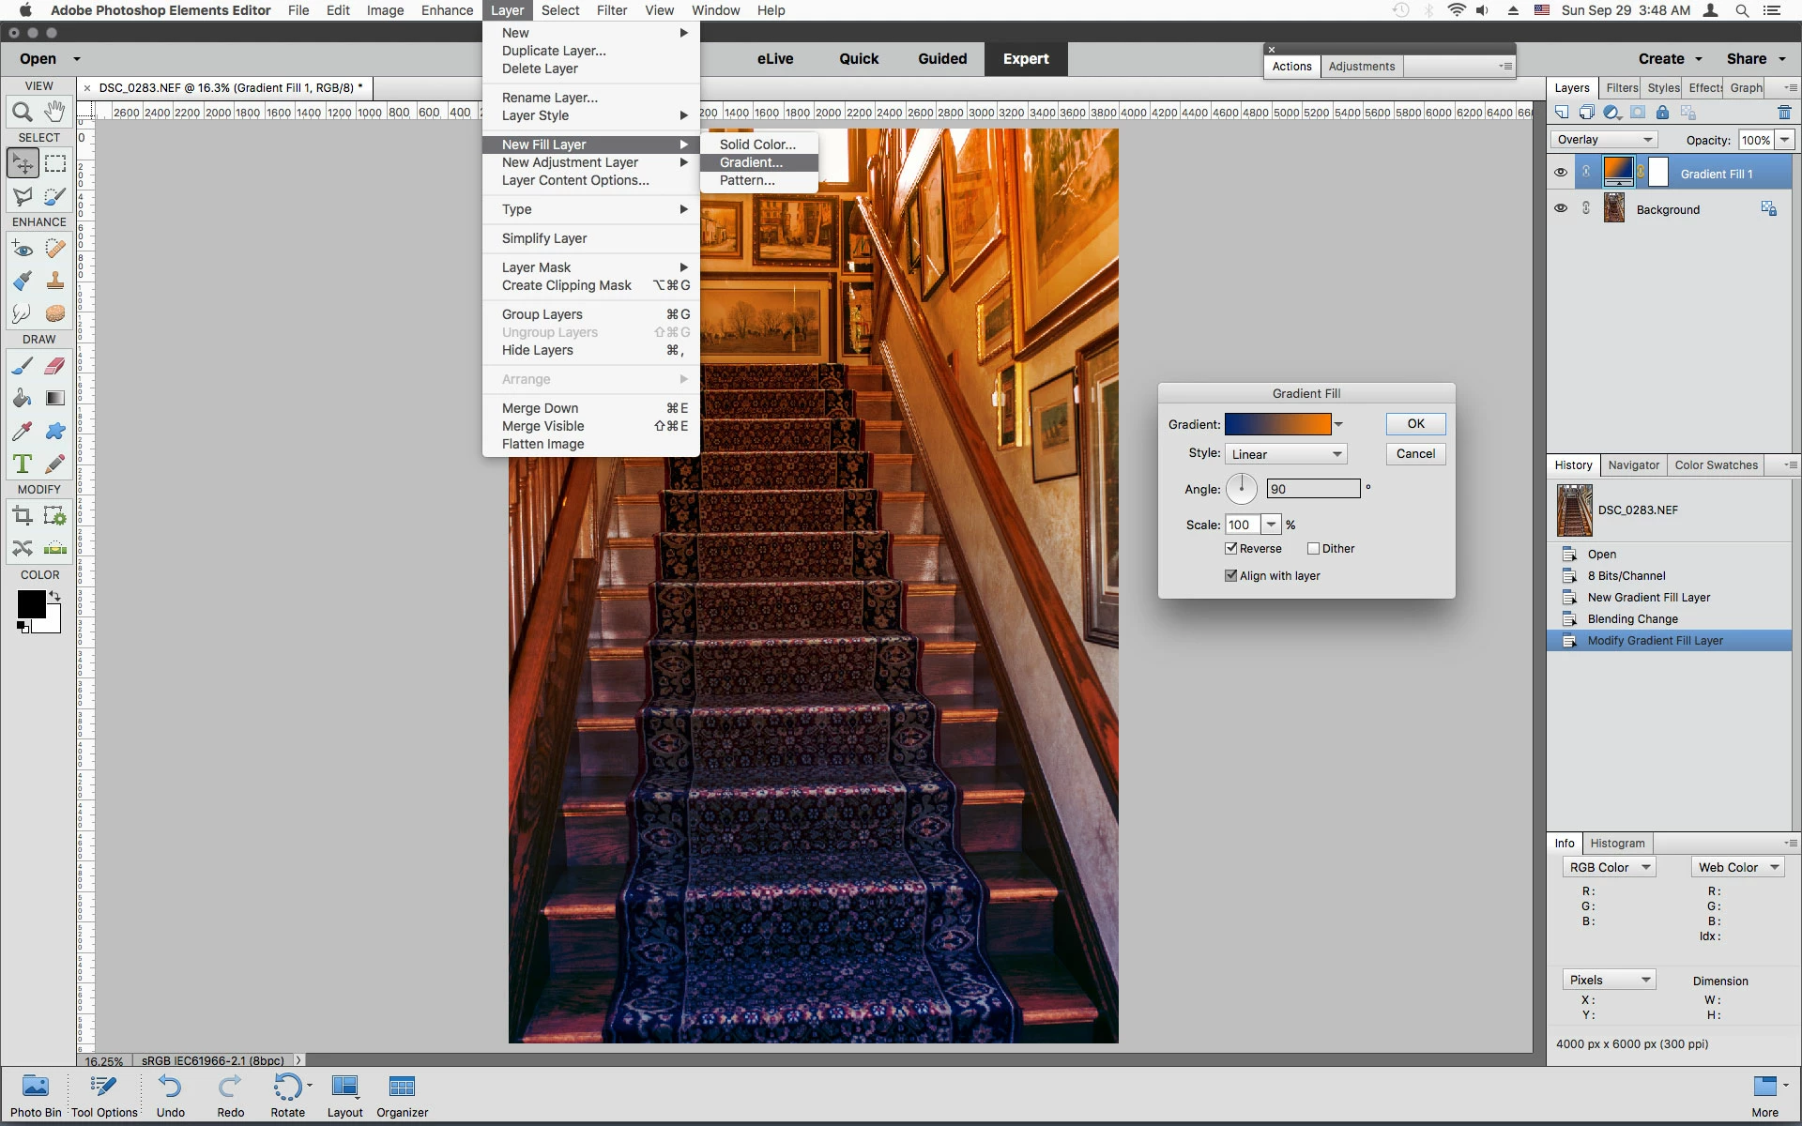Choose Pattern... from the submenu
1802x1126 pixels.
click(x=747, y=180)
